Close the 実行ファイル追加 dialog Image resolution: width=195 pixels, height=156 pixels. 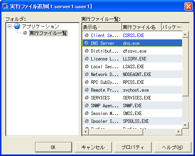coord(188,6)
